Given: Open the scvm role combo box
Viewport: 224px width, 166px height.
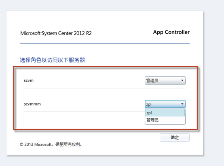Looking at the screenshot, I should [x=165, y=80].
